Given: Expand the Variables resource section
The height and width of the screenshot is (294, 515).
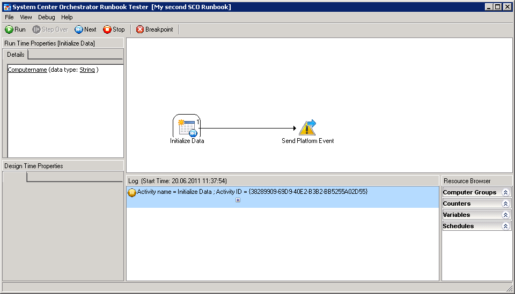Looking at the screenshot, I should click(505, 215).
